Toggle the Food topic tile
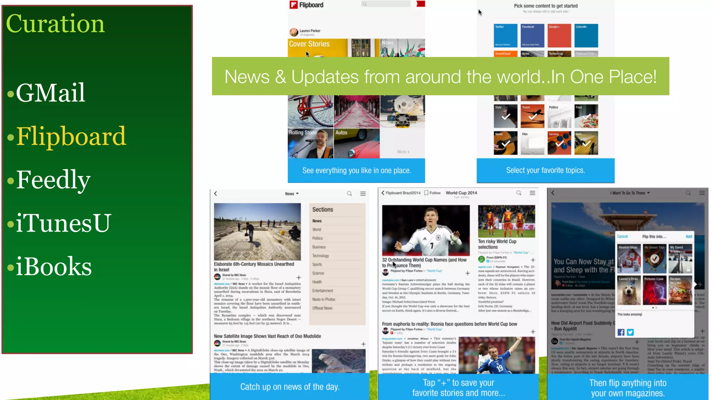 (x=586, y=116)
